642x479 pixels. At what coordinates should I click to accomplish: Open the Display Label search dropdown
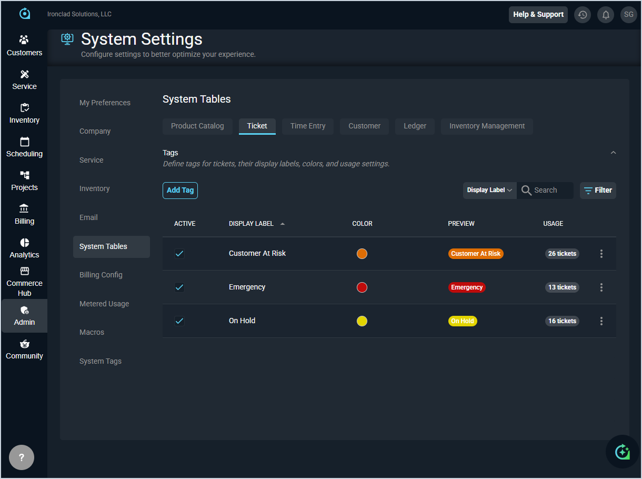(x=489, y=190)
